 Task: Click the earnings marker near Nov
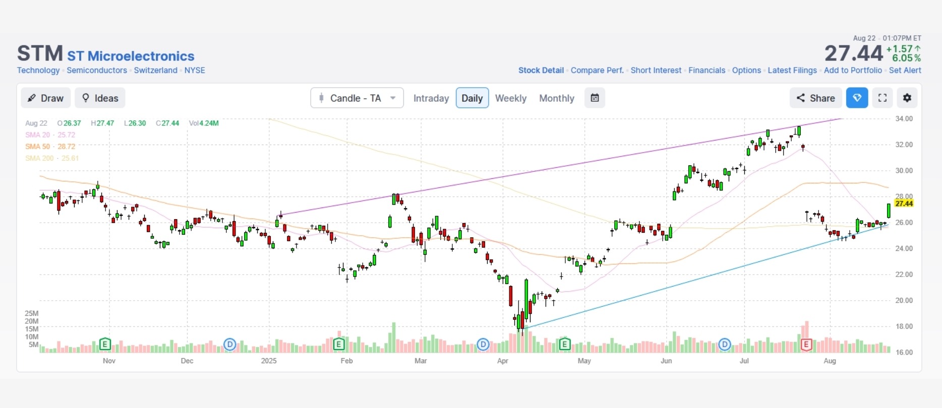coord(105,345)
